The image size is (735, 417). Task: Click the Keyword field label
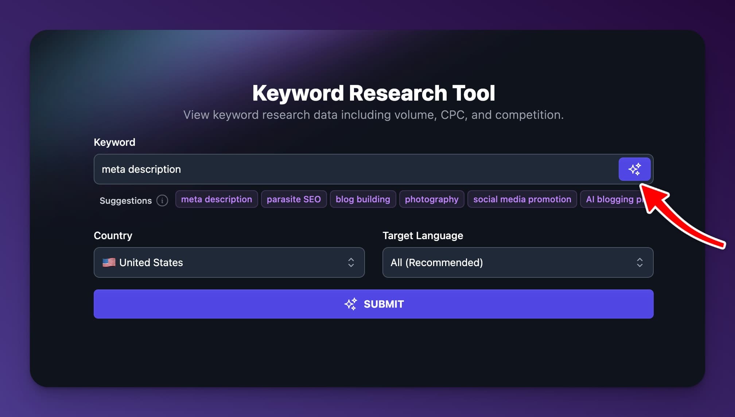tap(114, 142)
